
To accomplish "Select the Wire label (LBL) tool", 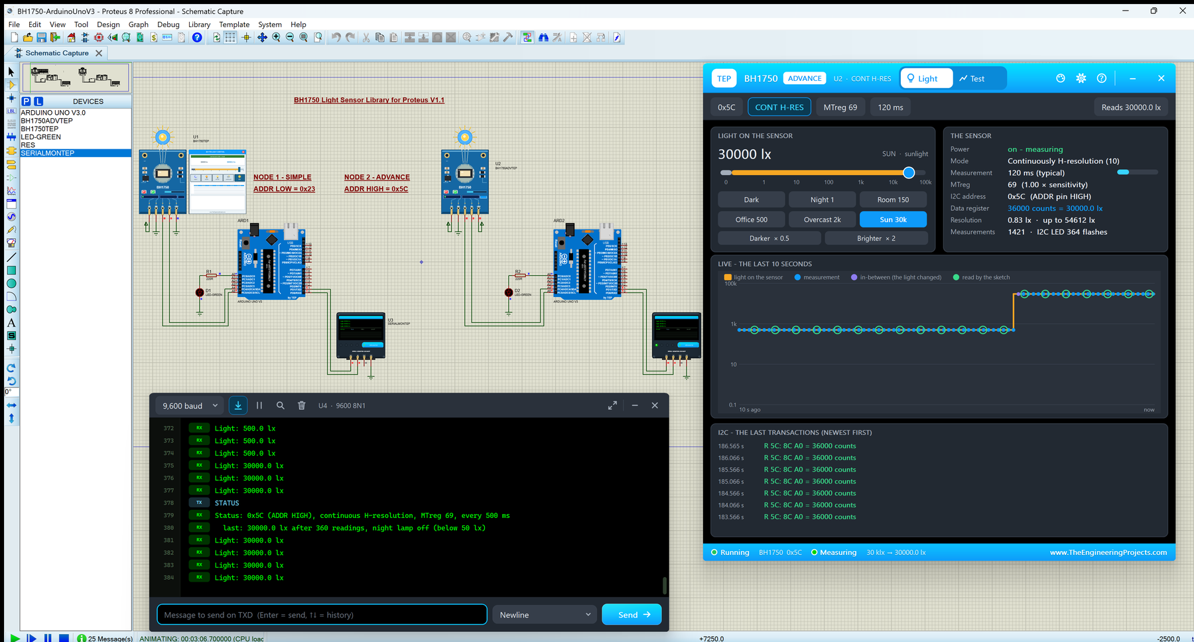I will coord(11,111).
